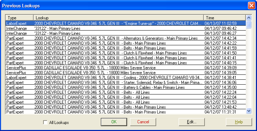This screenshot has height=131, width=257.
Task: Select the Battery & Cables lookup row
Action: tap(126, 87)
